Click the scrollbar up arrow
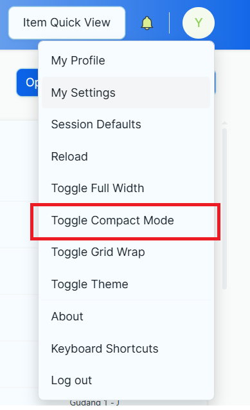Viewport: 250px width, 410px height. (225, 123)
